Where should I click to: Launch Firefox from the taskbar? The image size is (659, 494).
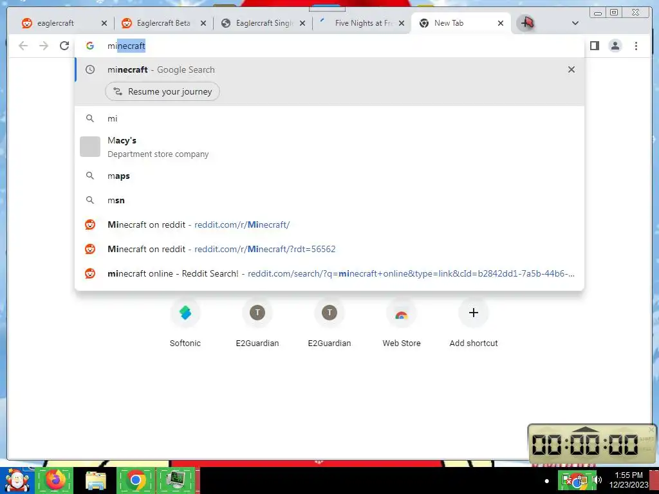point(55,480)
